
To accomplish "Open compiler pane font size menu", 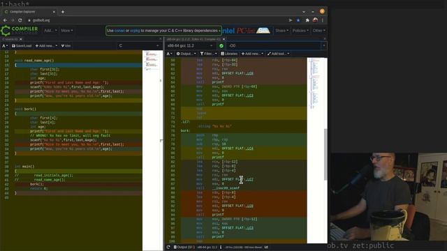I will pos(169,54).
